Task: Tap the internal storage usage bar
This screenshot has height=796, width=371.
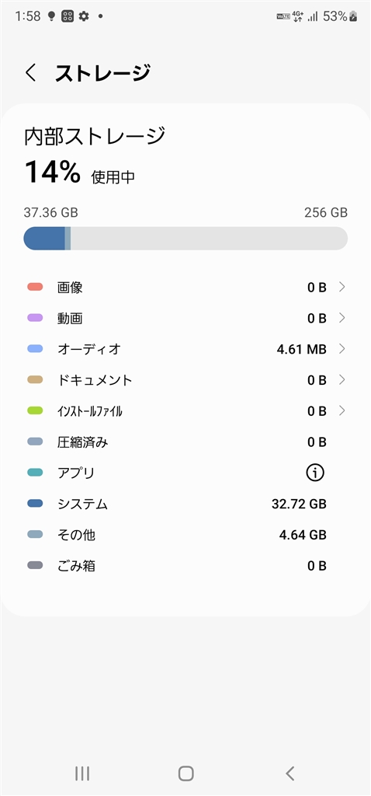Action: point(185,238)
